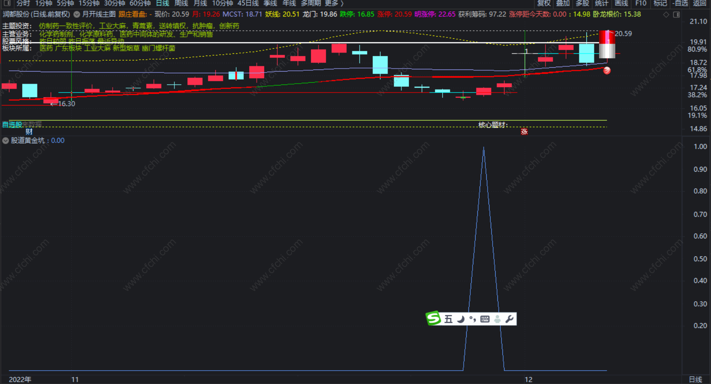Click the 标记 mark button
711x384 pixels.
(660, 3)
